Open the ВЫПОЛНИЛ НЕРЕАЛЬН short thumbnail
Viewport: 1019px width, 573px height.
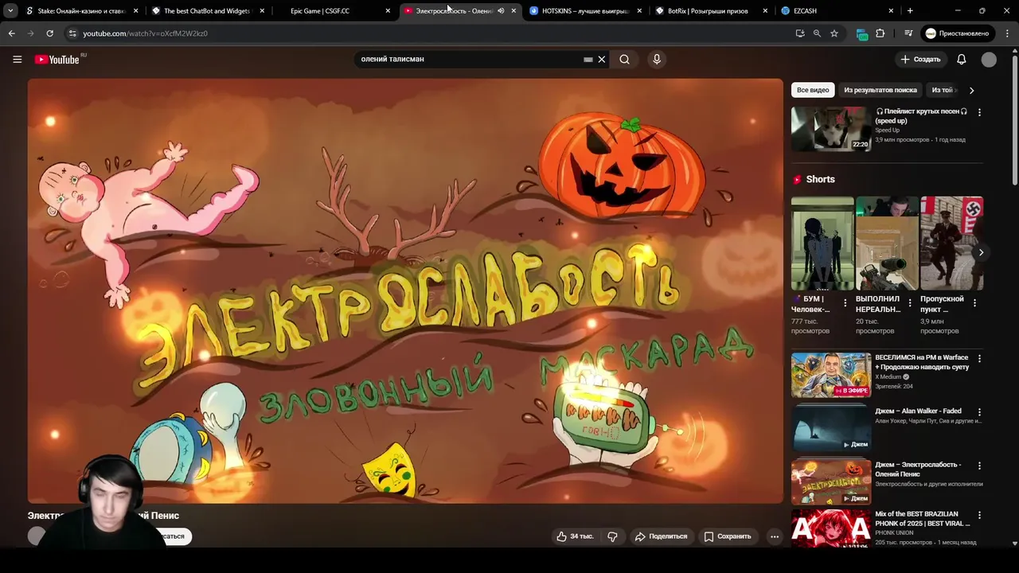887,243
